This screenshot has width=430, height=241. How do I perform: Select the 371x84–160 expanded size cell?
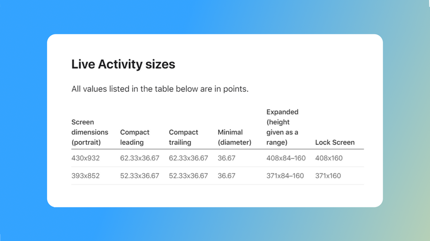[x=285, y=176]
